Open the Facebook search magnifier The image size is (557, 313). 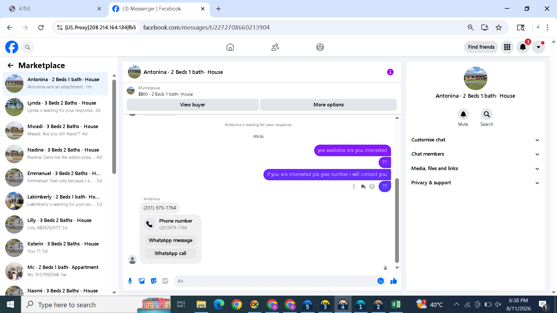[28, 47]
